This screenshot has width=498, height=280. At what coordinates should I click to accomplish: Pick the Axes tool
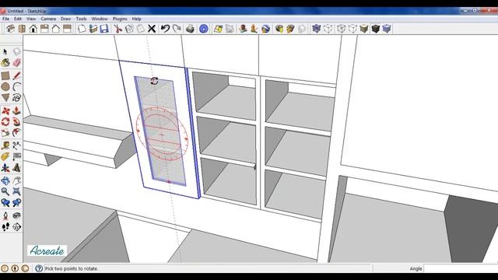pos(5,168)
